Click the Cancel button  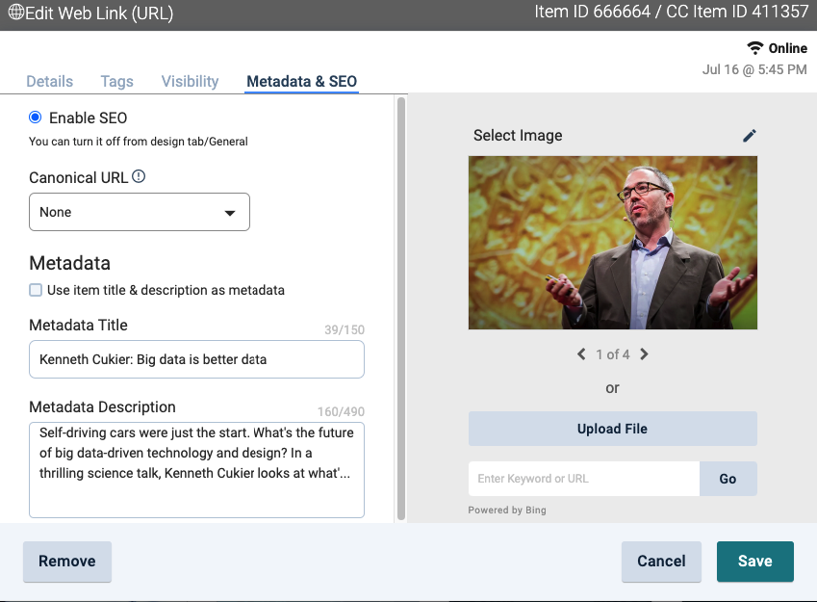click(661, 562)
